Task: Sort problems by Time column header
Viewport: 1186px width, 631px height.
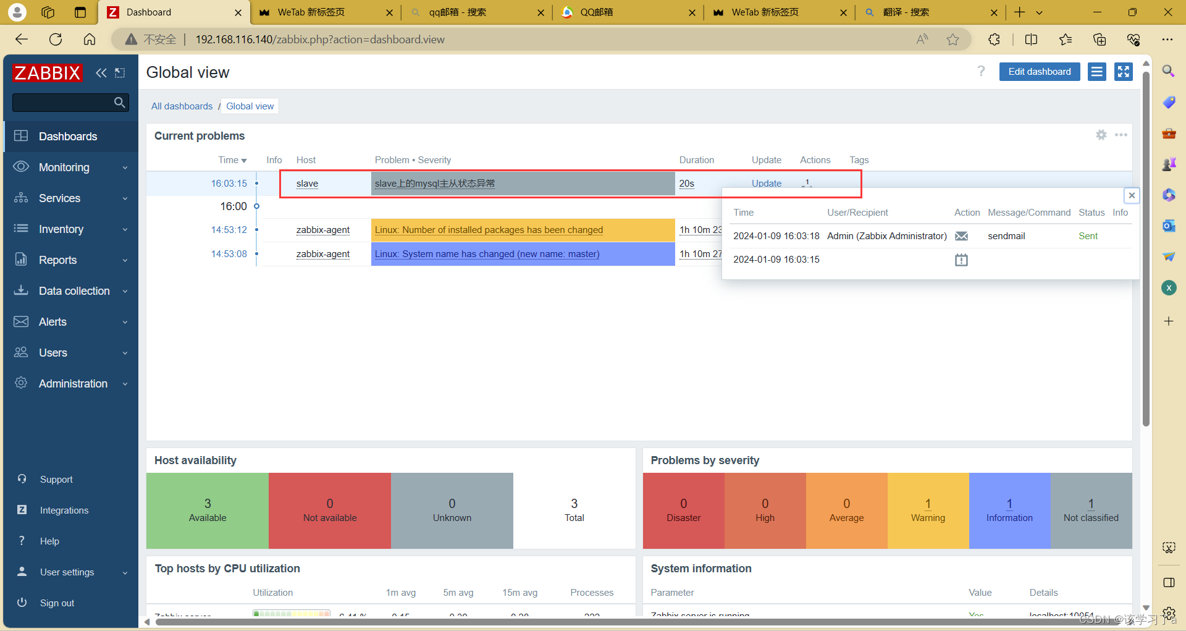Action: click(x=232, y=160)
